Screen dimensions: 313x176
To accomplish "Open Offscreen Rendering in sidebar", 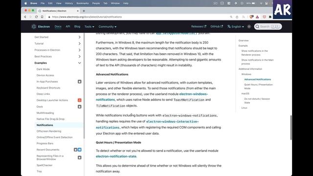I will [49, 131].
